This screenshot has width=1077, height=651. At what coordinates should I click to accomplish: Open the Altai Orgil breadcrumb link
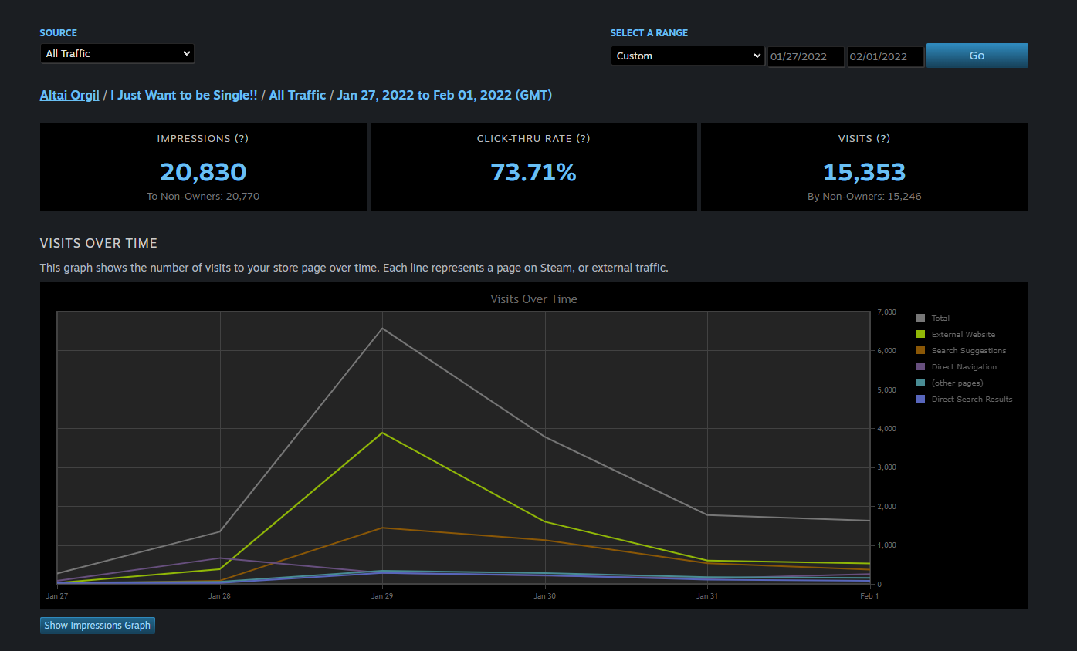tap(69, 95)
